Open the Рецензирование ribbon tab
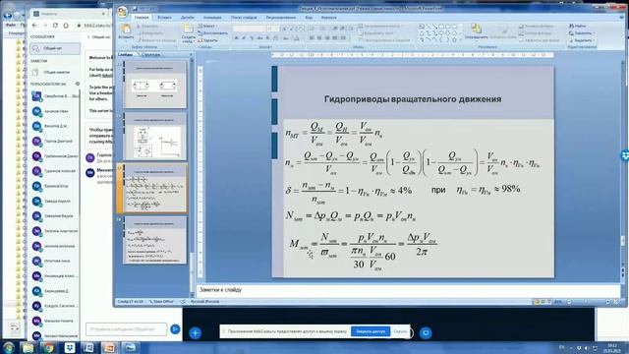 pyautogui.click(x=281, y=18)
